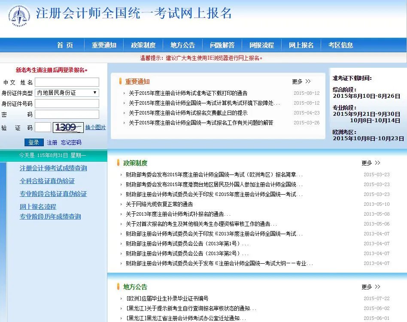
Task: Click the orange bookmark icon beside 重要通知
Action: (x=120, y=81)
